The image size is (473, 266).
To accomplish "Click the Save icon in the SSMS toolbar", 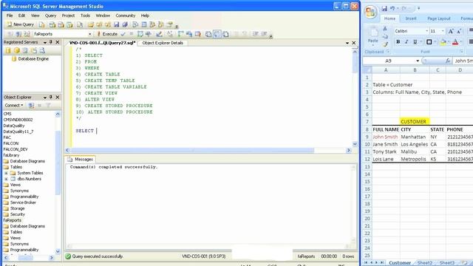I will tap(117, 24).
